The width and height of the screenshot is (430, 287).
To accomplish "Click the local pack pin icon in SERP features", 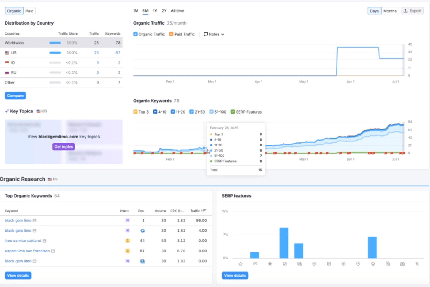I will [x=359, y=264].
